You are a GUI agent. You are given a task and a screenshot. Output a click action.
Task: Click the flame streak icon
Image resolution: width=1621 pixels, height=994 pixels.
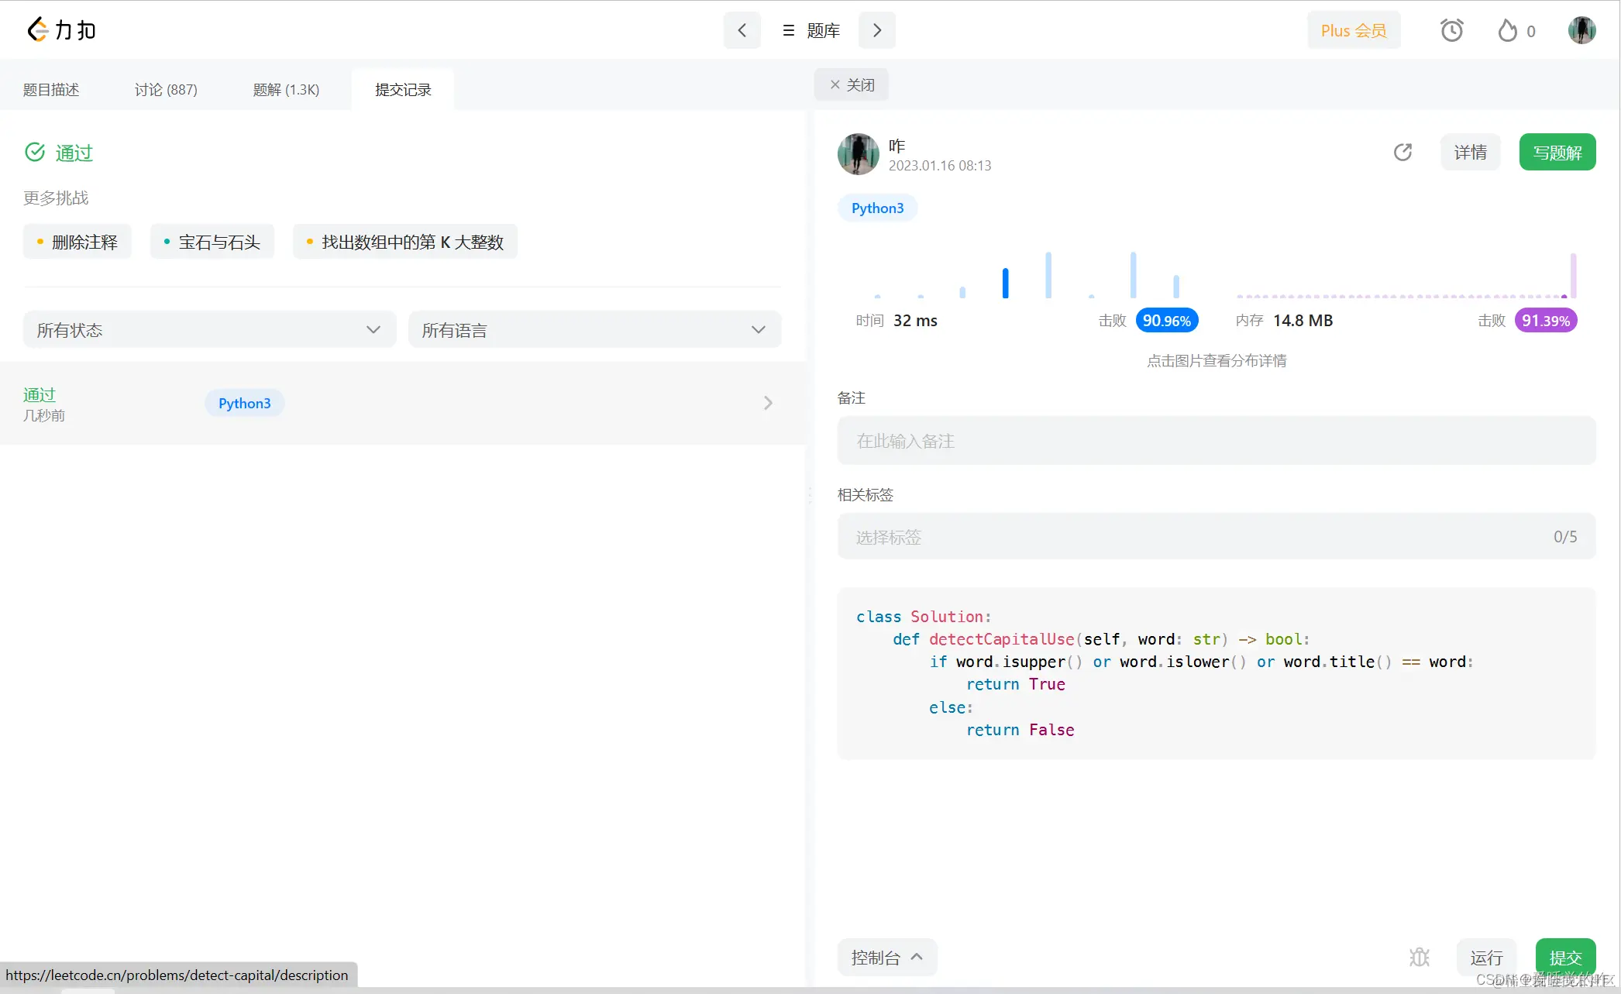tap(1507, 30)
